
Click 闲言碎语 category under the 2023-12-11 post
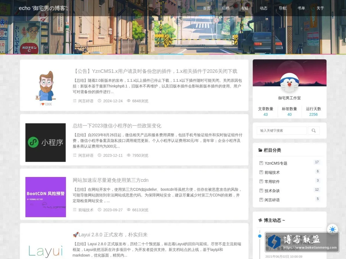coord(86,155)
